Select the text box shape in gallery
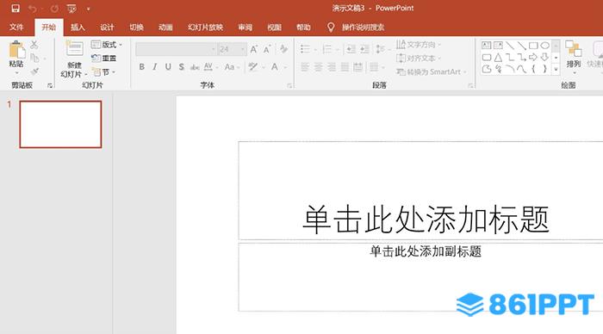This screenshot has width=603, height=334. pyautogui.click(x=487, y=46)
